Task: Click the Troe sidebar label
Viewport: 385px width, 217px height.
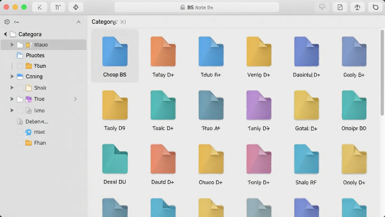Action: 39,99
